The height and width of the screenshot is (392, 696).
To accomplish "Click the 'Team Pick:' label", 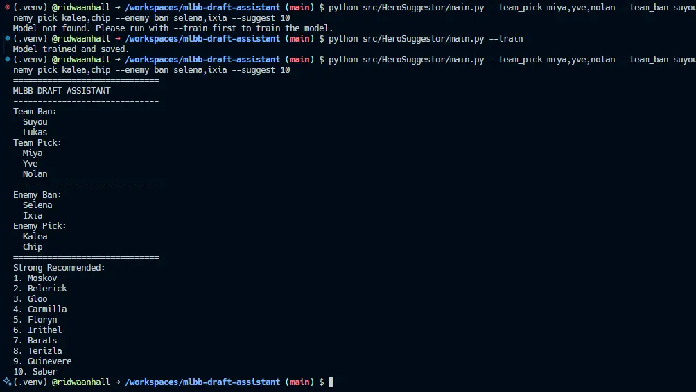I will (x=37, y=143).
